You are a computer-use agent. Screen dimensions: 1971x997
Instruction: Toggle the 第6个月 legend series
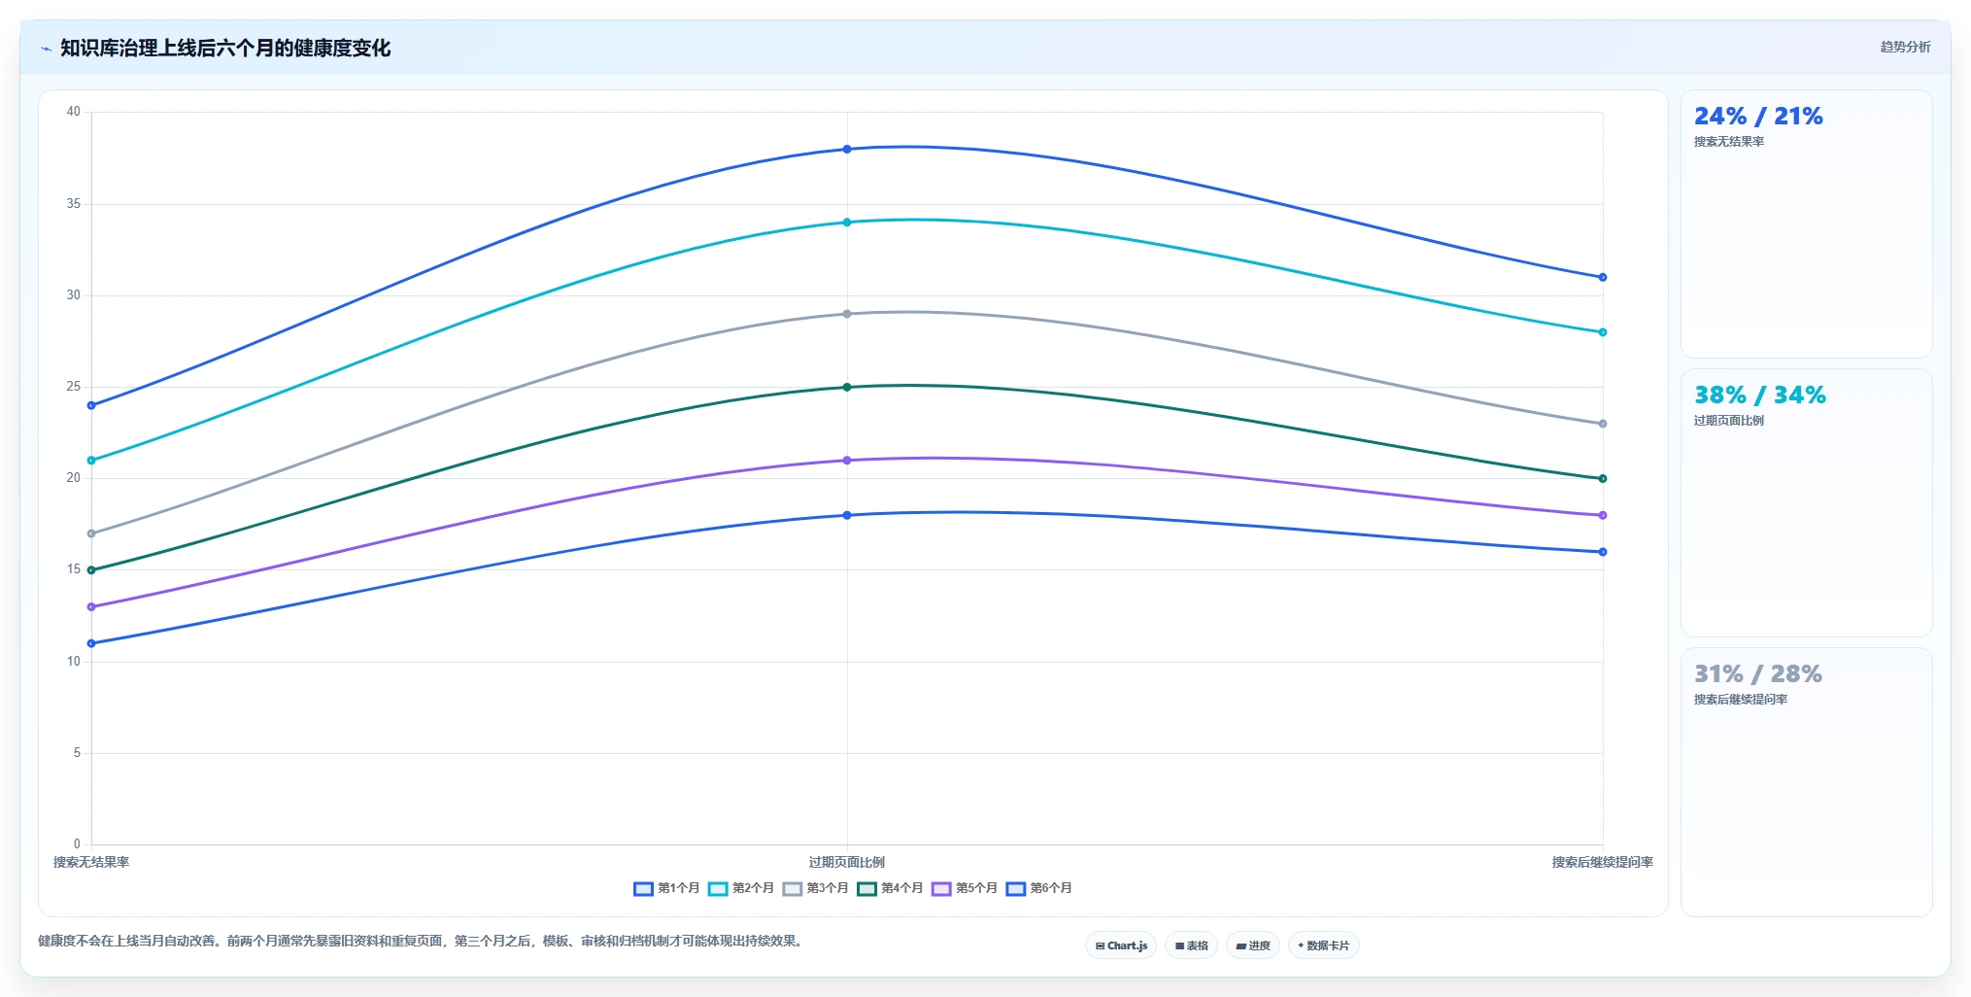[1039, 888]
